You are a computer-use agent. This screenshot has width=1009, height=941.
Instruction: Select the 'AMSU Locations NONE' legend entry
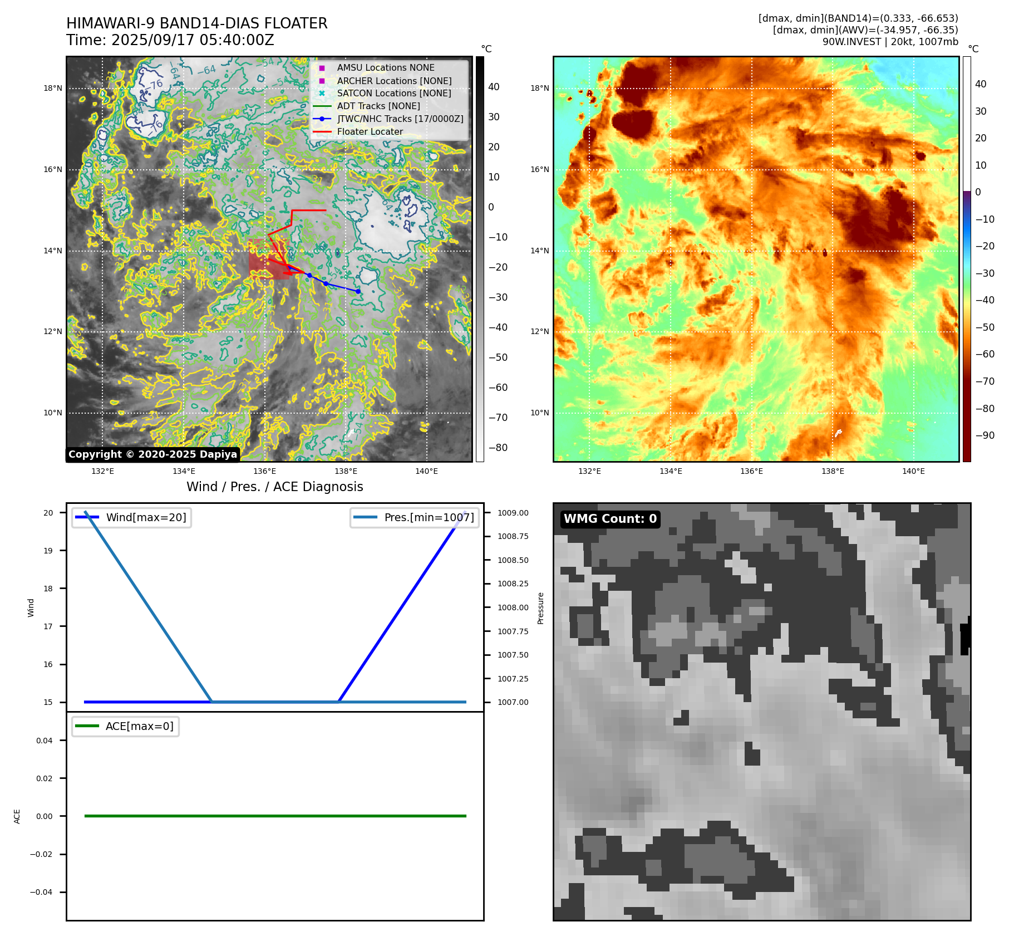coord(386,68)
